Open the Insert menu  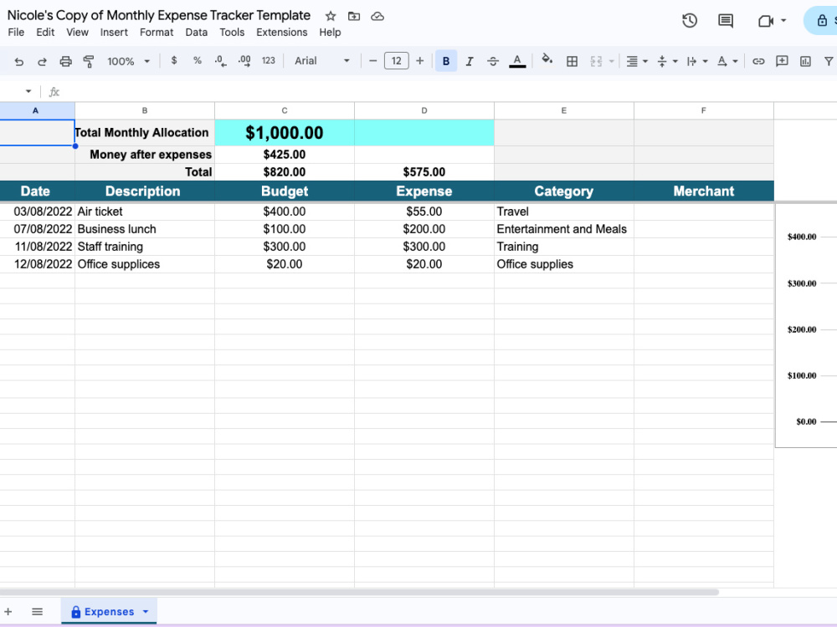coord(114,33)
